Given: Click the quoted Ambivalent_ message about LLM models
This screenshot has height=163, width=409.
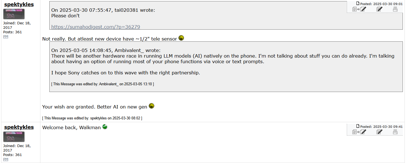Looking at the screenshot, I should point(223,59).
